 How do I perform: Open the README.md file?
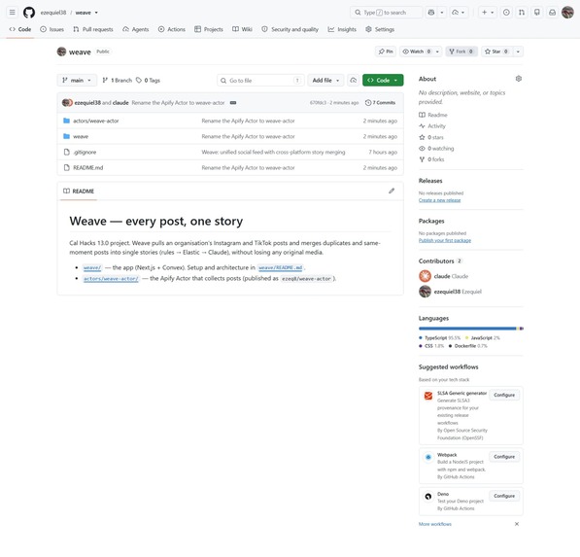click(88, 167)
